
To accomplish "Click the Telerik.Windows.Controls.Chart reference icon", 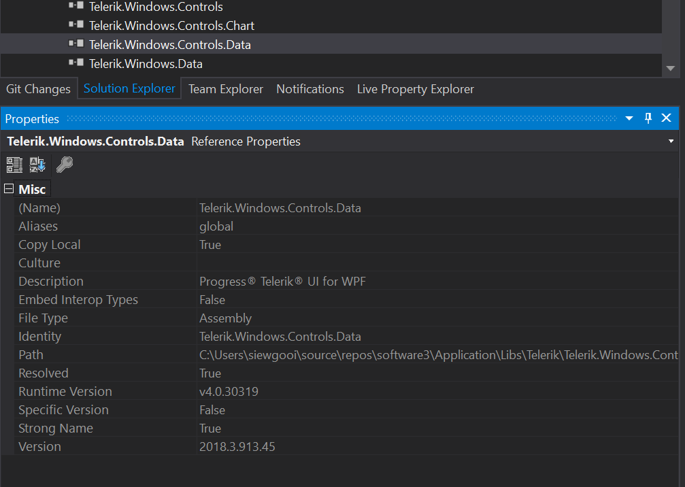I will click(x=76, y=25).
